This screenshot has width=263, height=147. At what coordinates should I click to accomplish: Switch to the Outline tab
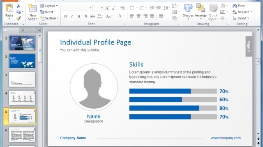[28, 30]
